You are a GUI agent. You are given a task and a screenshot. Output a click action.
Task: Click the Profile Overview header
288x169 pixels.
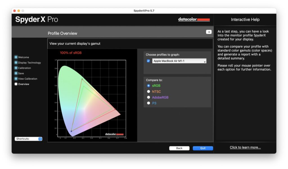pos(62,33)
